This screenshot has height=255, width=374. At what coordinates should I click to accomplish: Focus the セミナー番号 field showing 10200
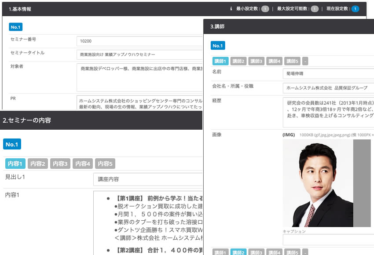coord(140,41)
